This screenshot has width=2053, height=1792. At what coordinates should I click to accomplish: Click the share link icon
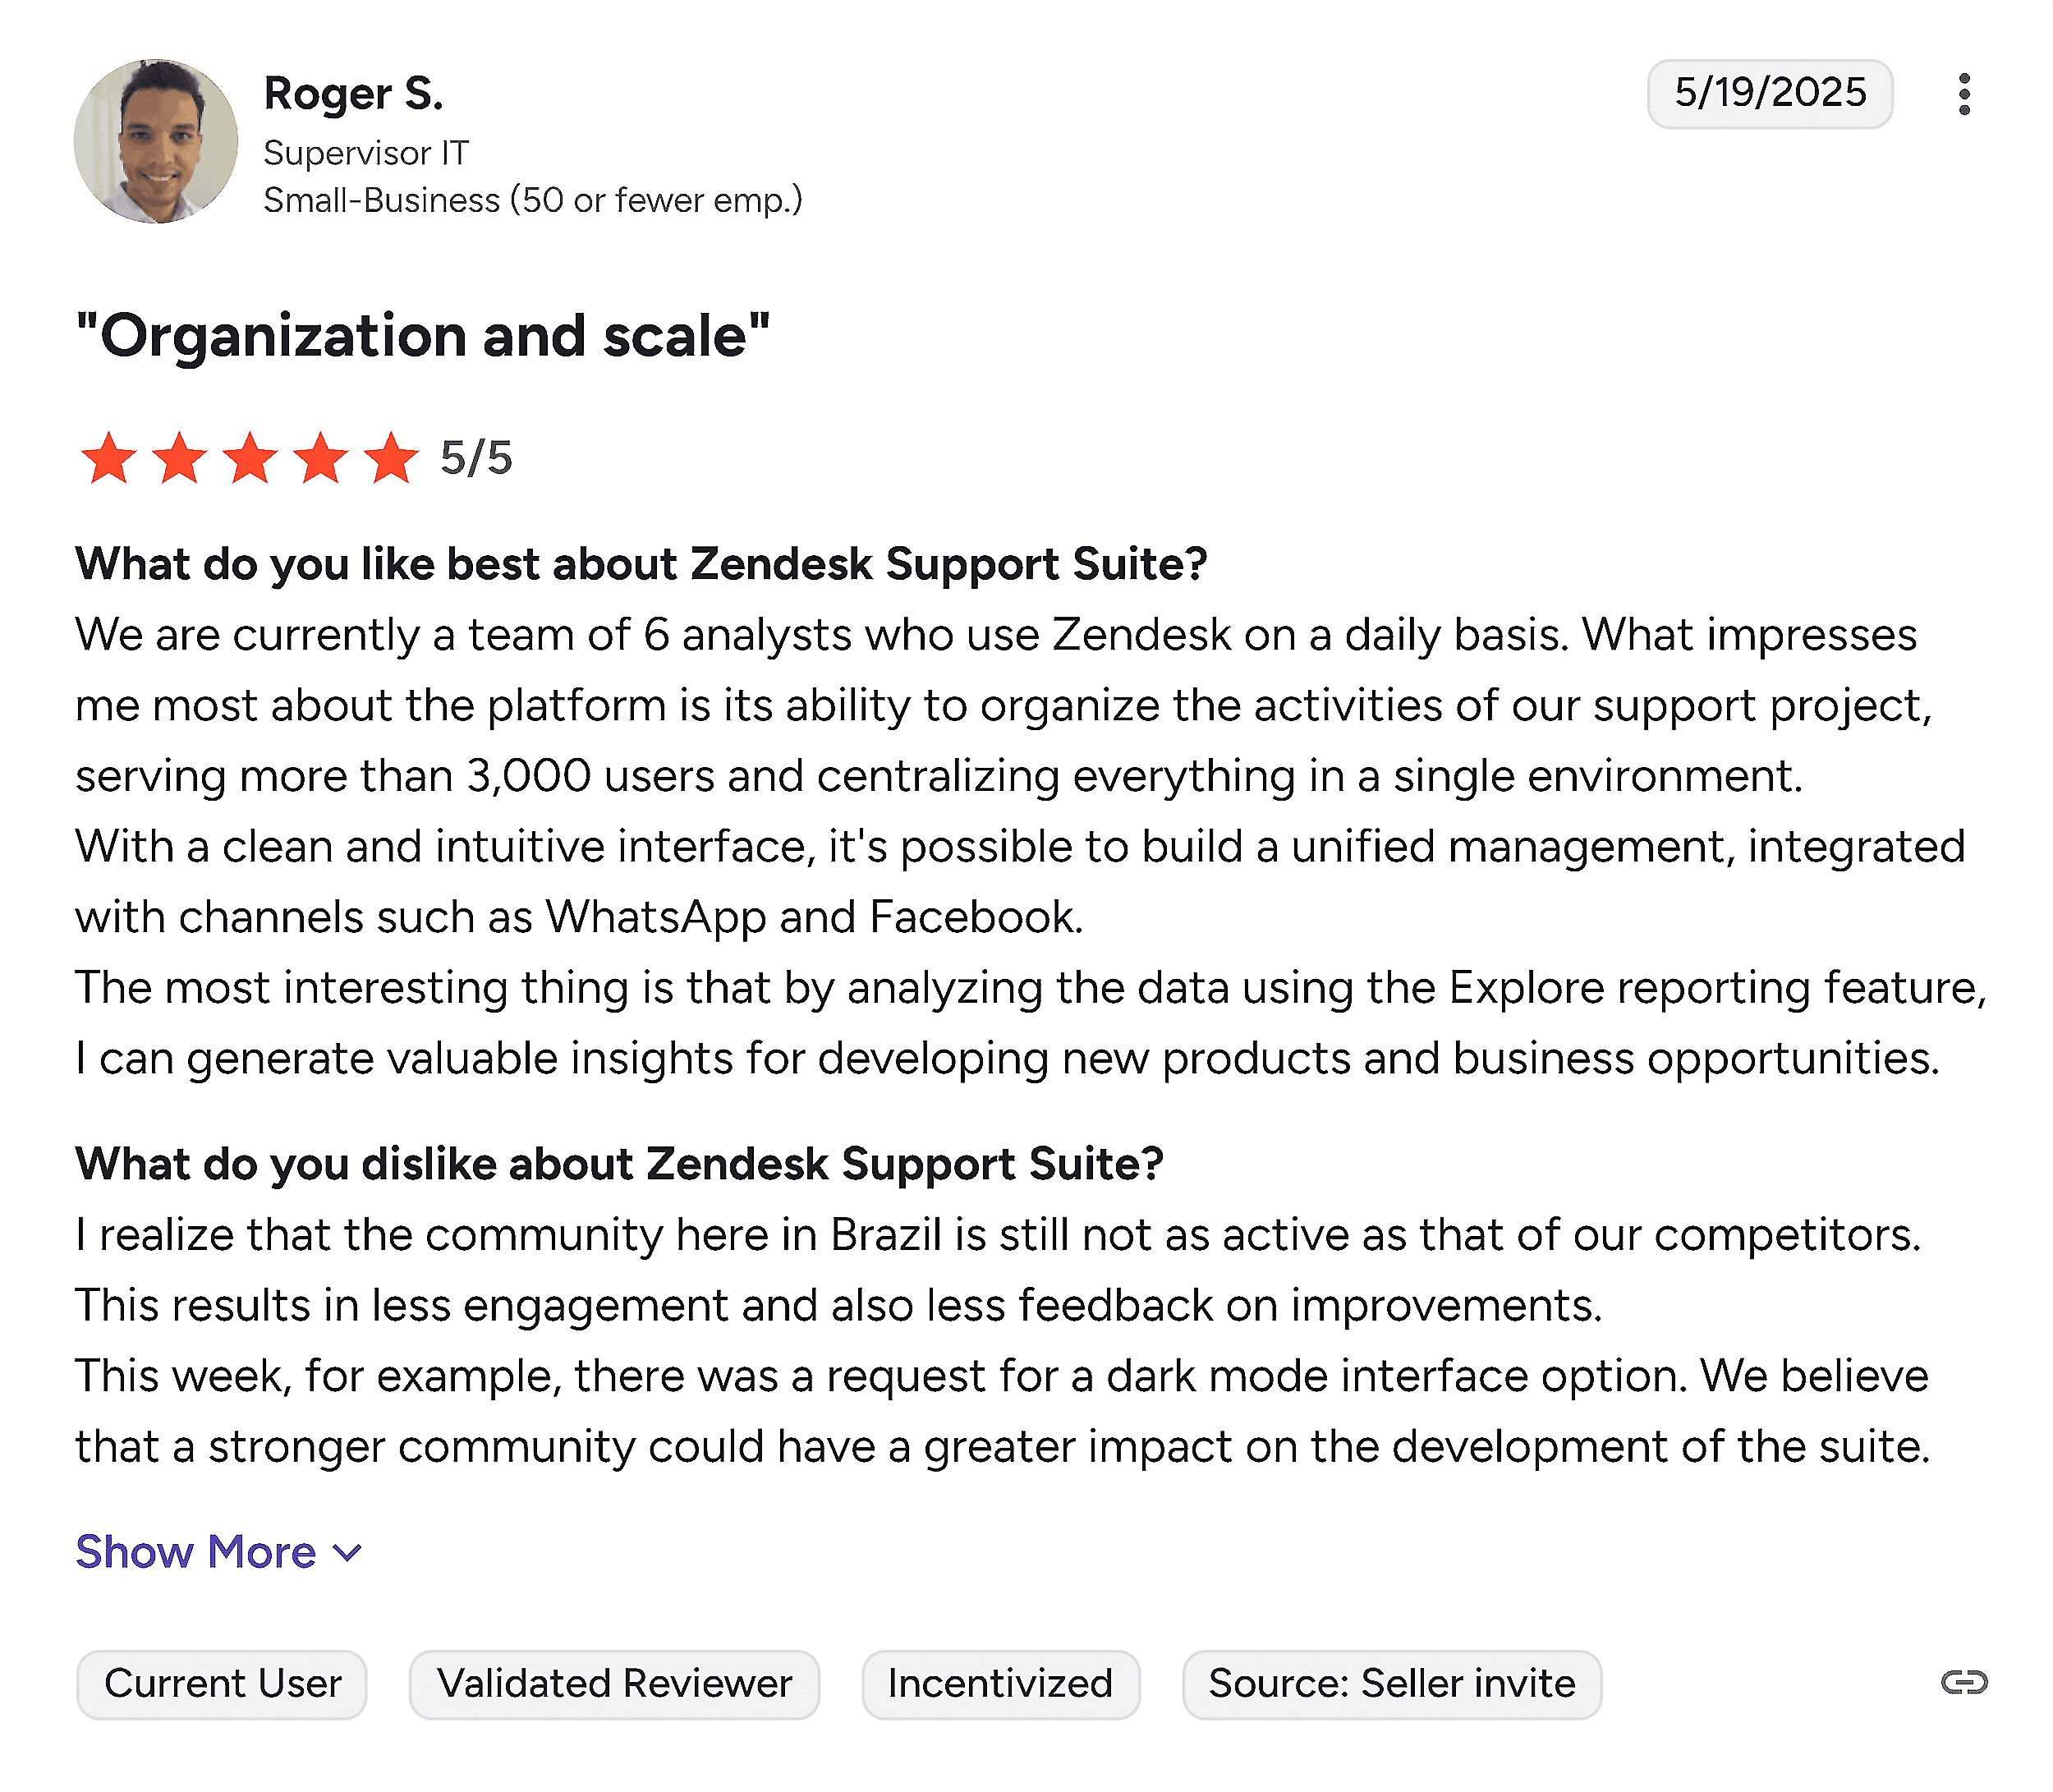tap(1964, 1684)
